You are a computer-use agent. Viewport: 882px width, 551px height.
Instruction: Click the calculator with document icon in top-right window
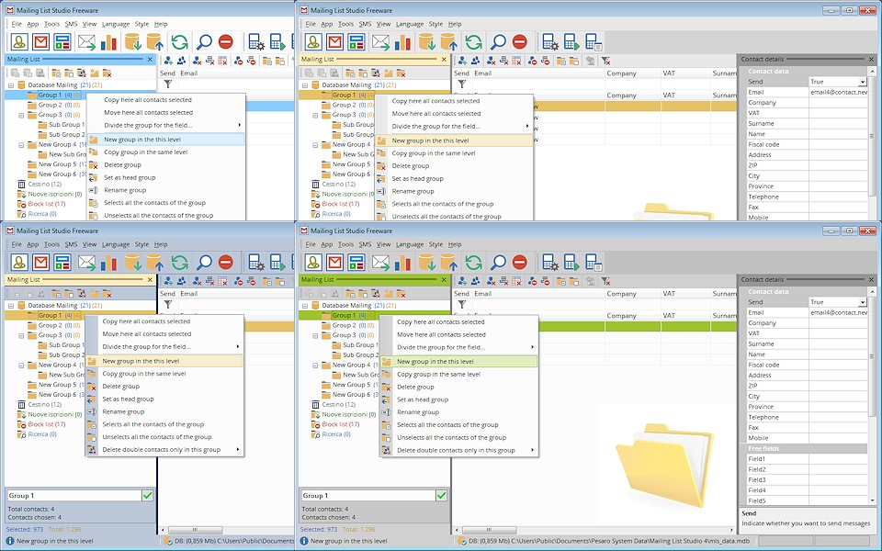pyautogui.click(x=594, y=42)
